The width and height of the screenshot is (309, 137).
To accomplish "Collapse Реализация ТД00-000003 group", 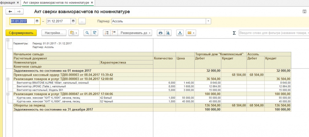I will 8,79.
